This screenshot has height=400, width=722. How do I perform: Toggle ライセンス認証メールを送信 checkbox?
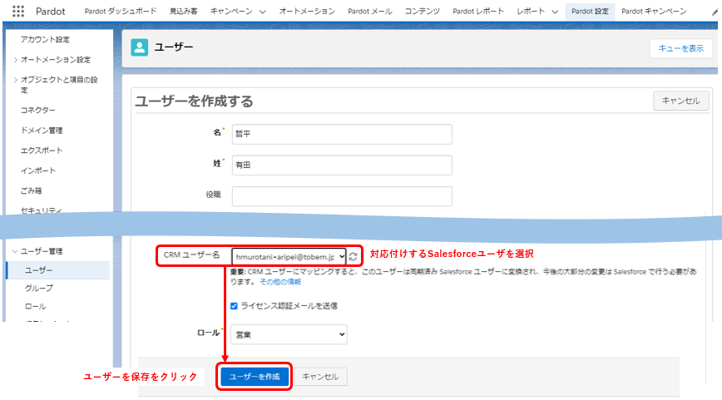pos(234,306)
